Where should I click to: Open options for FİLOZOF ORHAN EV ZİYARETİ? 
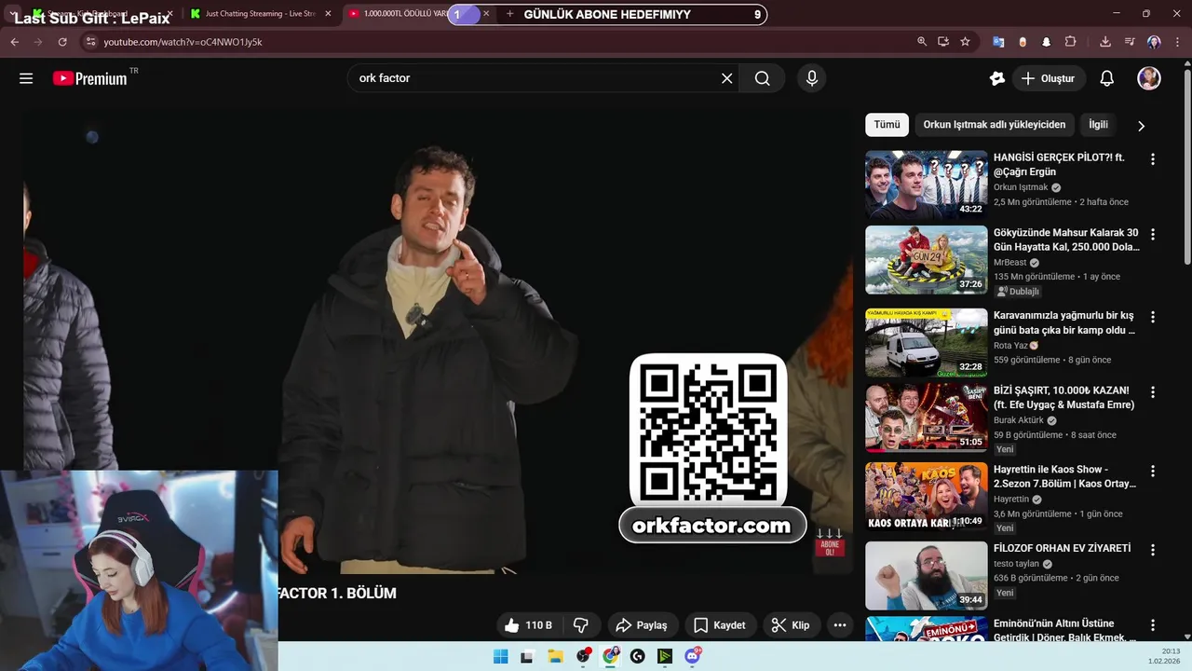pos(1152,551)
